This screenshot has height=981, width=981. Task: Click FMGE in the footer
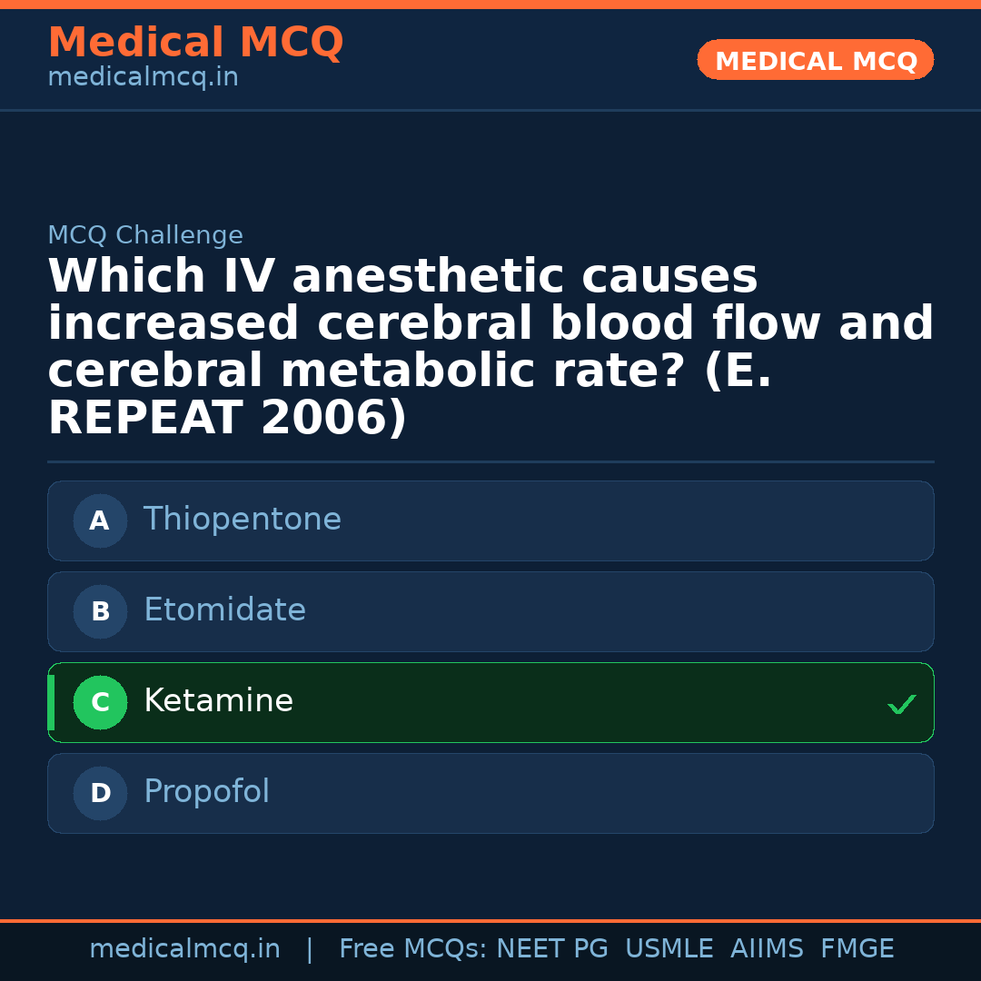pos(857,949)
